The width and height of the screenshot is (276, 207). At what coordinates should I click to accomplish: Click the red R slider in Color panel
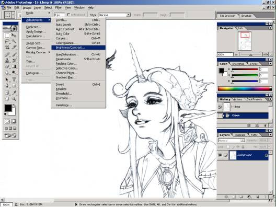245,70
